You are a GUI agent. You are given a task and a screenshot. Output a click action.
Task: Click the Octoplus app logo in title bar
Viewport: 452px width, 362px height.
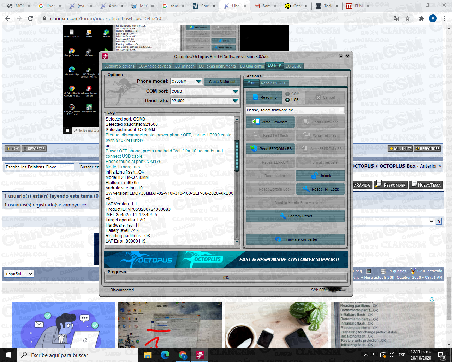pyautogui.click(x=105, y=56)
